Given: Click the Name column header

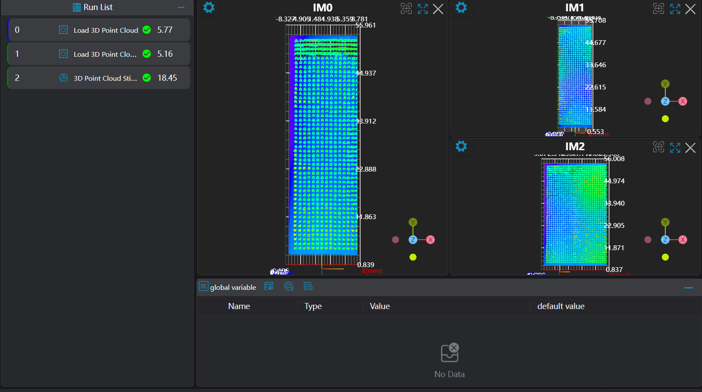Looking at the screenshot, I should tap(239, 306).
